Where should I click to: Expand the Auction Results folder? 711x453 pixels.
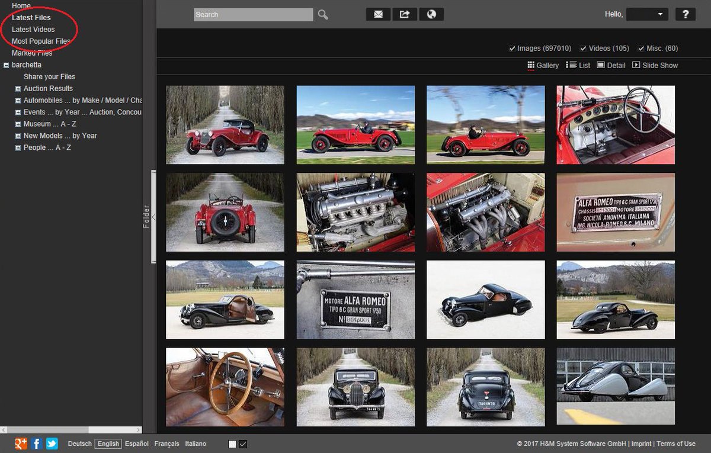coord(18,89)
